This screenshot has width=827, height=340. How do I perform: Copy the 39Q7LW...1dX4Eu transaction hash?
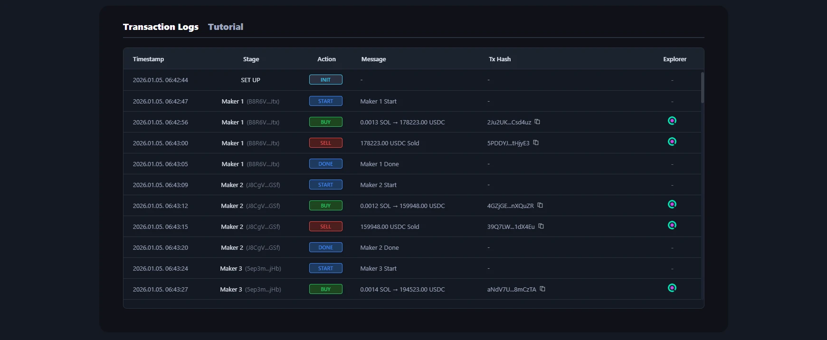[541, 226]
